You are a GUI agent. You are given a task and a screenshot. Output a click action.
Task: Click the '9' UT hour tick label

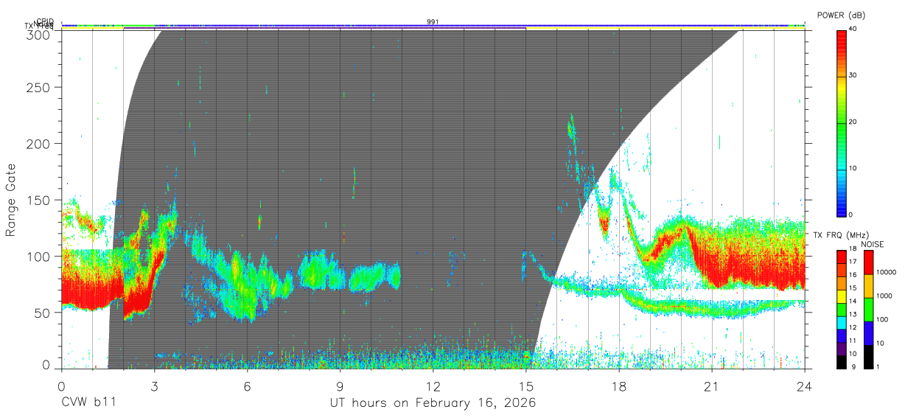coord(340,385)
